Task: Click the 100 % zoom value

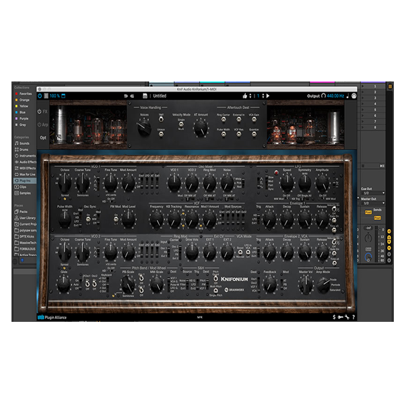Action: point(55,96)
